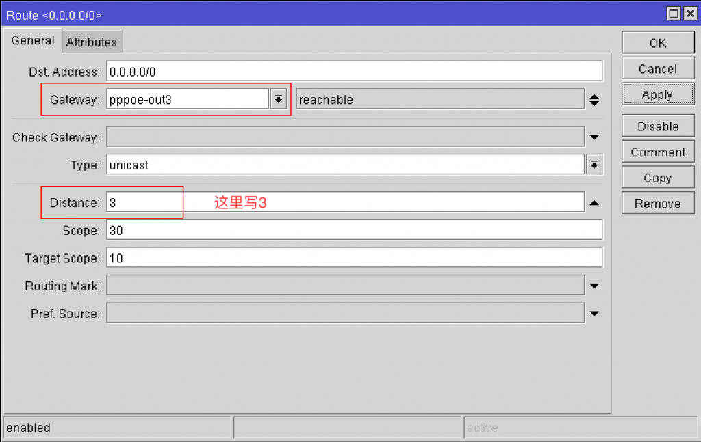The image size is (701, 442).
Task: Open the Type dropdown
Action: coord(594,165)
